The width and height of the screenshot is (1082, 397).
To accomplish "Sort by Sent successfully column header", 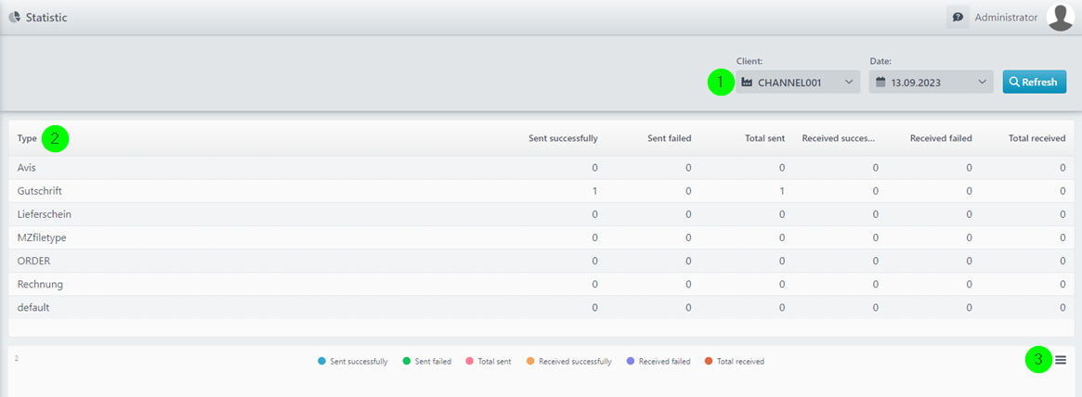I will (563, 138).
